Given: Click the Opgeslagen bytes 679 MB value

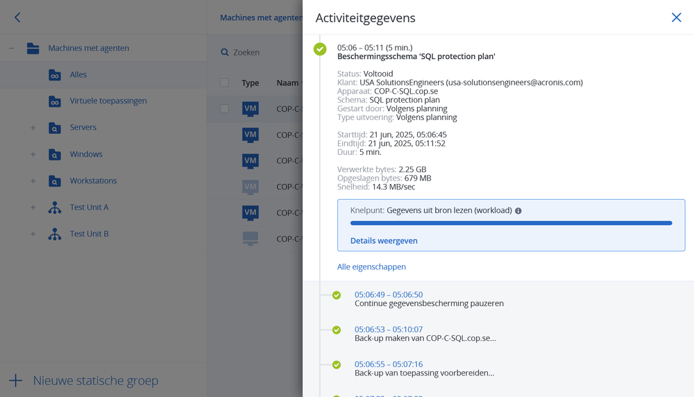Looking at the screenshot, I should 418,178.
